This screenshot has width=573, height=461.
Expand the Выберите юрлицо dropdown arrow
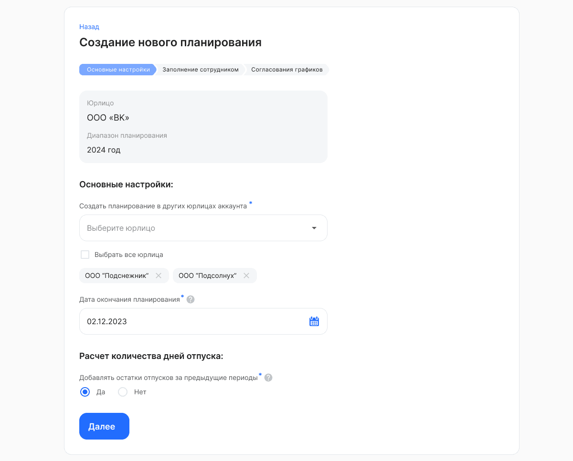[314, 228]
